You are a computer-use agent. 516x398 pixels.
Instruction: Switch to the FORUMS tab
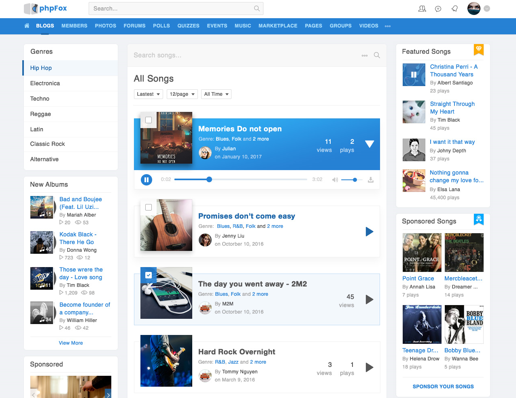click(134, 25)
